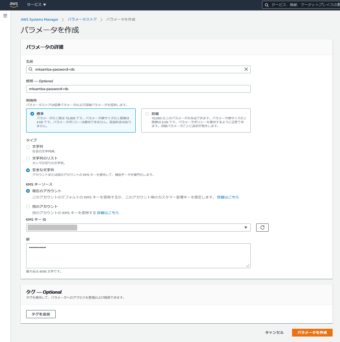Refresh the KMS key ID list
Viewport: 340px width, 342px height.
tap(262, 227)
